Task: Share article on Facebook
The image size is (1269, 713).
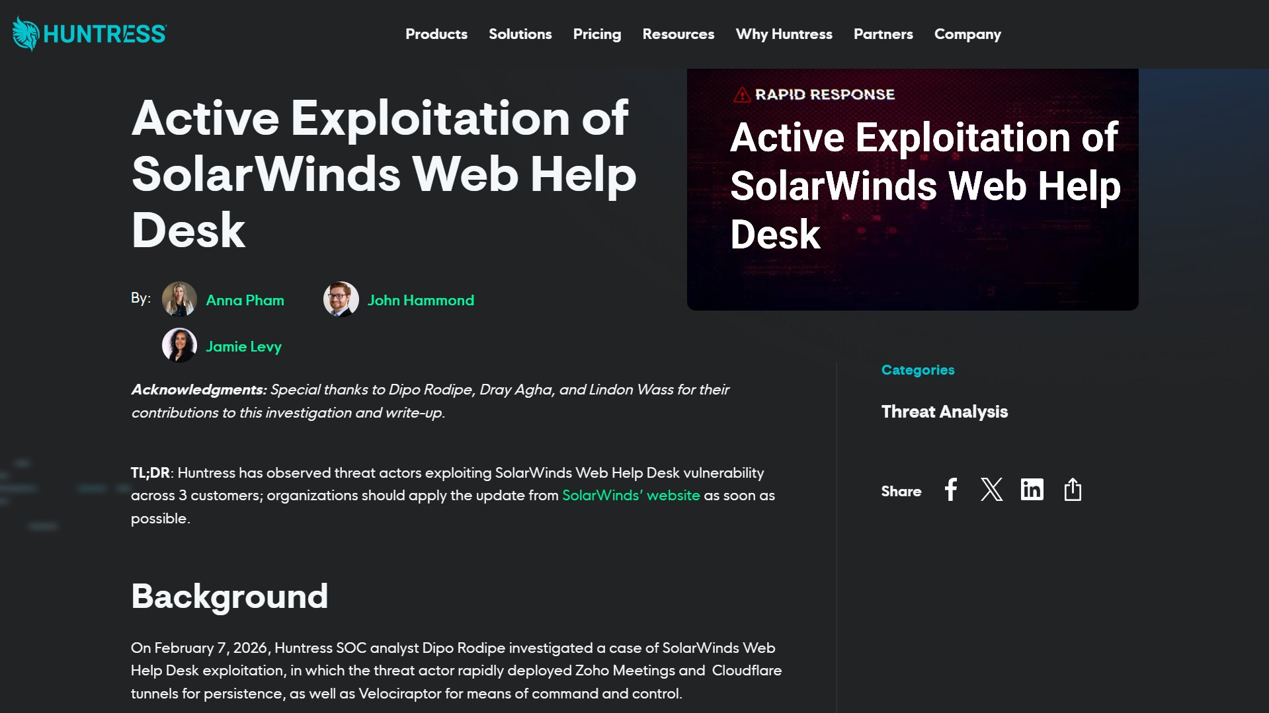Action: click(950, 490)
